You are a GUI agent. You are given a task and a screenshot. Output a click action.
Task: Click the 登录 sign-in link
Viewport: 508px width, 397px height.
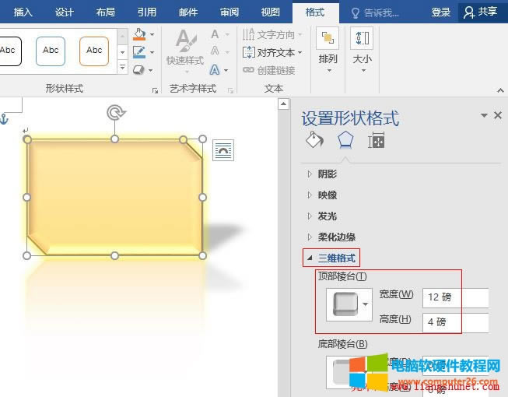441,12
